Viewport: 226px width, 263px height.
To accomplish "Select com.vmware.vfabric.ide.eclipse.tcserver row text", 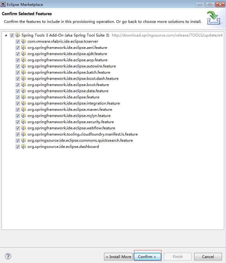I will 63,41.
